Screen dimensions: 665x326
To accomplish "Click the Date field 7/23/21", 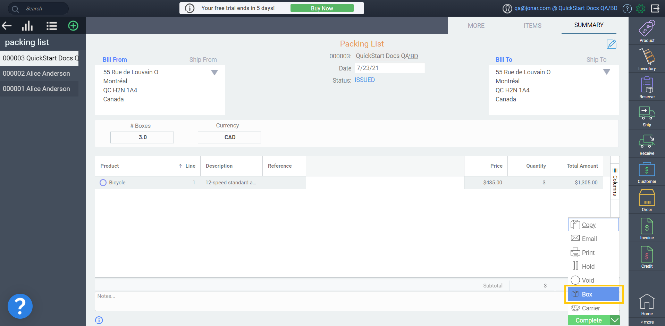I will 389,68.
